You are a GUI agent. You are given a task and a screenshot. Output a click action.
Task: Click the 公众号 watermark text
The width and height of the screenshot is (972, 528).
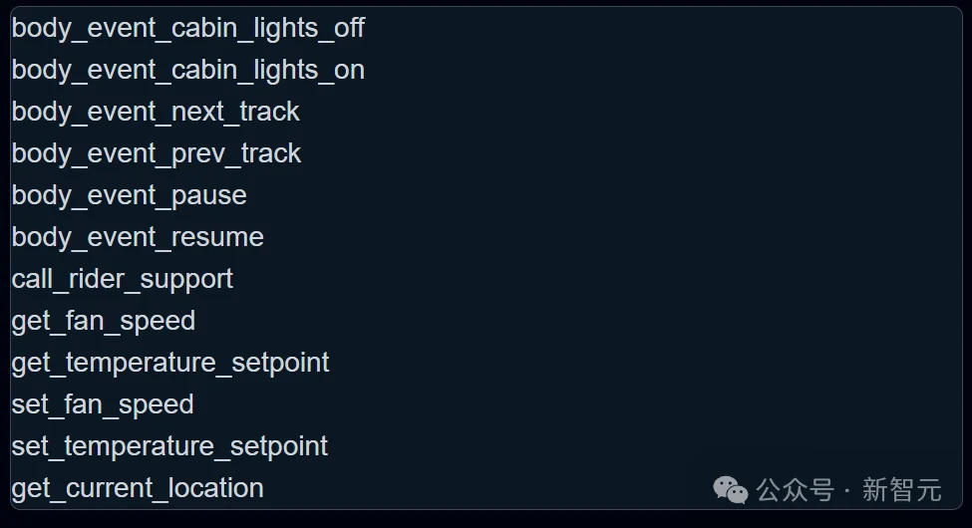pyautogui.click(x=795, y=490)
